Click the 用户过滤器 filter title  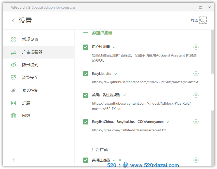[x=101, y=47]
